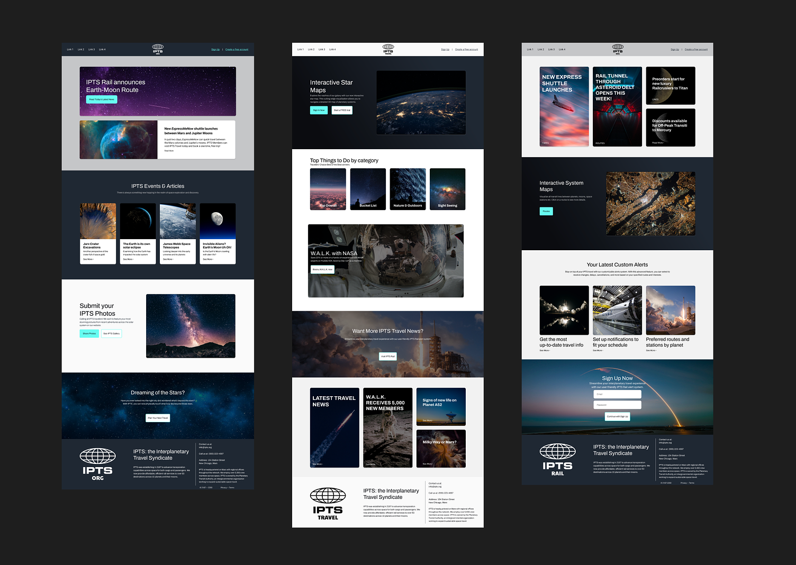Image resolution: width=796 pixels, height=565 pixels.
Task: Open the Invisible Aliens? Earth's Moon card
Action: coord(218,233)
